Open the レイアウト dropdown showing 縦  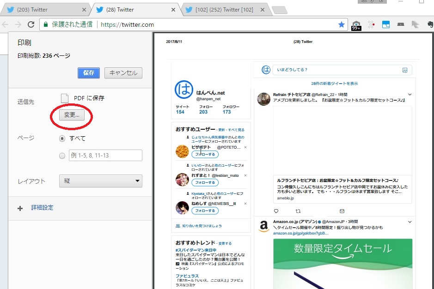101,181
